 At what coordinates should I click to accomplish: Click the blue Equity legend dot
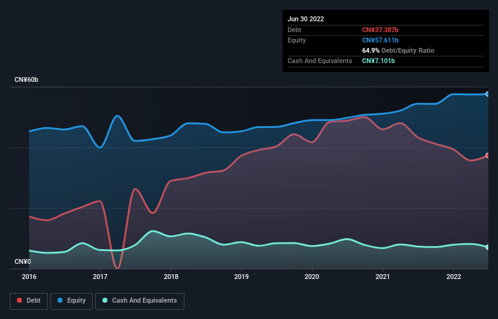coord(60,300)
